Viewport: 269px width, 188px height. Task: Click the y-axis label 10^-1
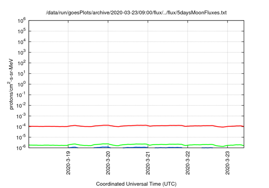tap(21, 95)
